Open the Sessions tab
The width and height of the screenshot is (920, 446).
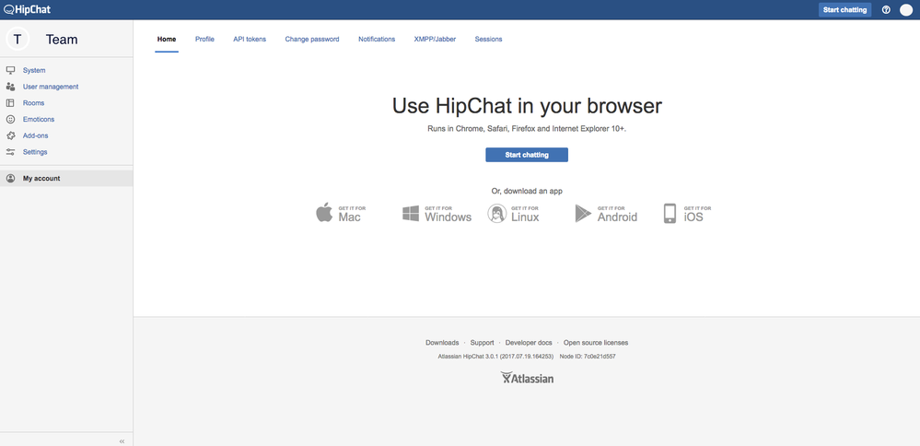click(x=488, y=40)
